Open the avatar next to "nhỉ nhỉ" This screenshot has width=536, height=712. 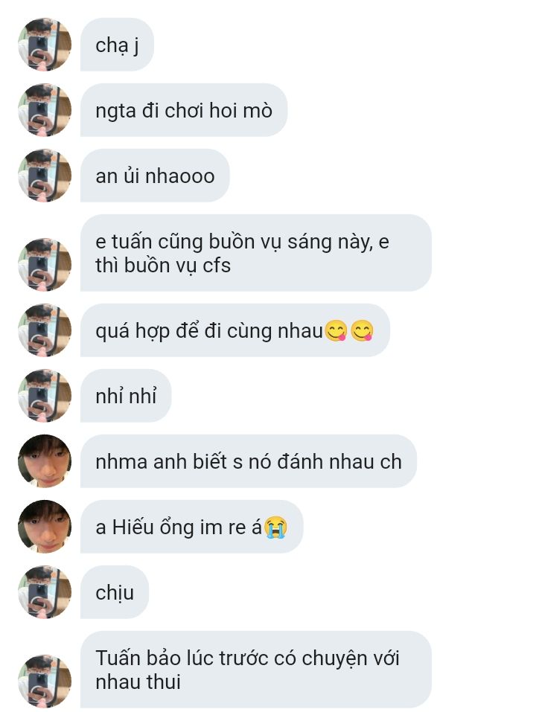coord(45,396)
